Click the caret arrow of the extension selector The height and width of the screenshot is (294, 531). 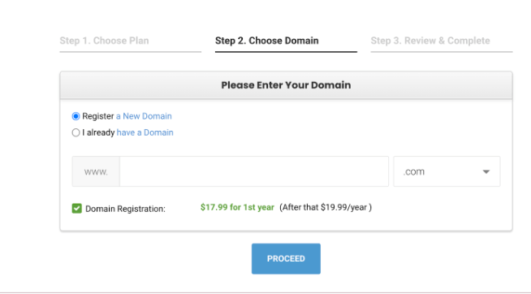(486, 171)
